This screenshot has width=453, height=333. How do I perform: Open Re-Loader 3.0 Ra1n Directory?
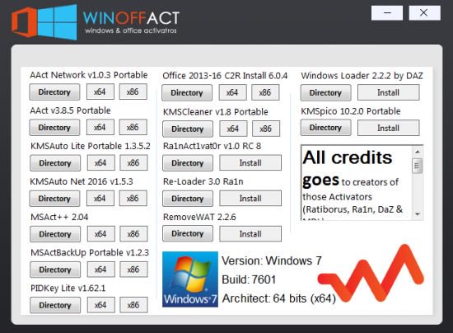pos(188,199)
